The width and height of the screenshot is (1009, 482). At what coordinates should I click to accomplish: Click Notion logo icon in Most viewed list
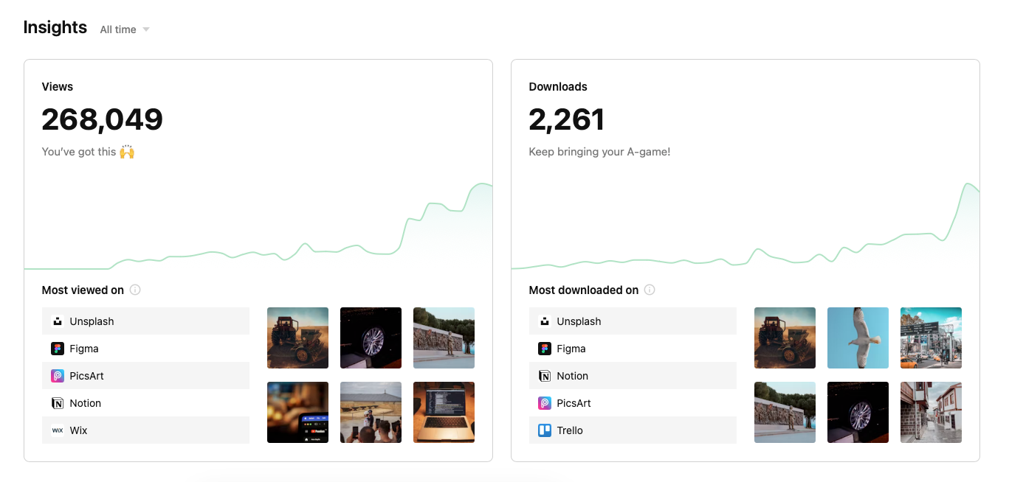click(x=58, y=403)
